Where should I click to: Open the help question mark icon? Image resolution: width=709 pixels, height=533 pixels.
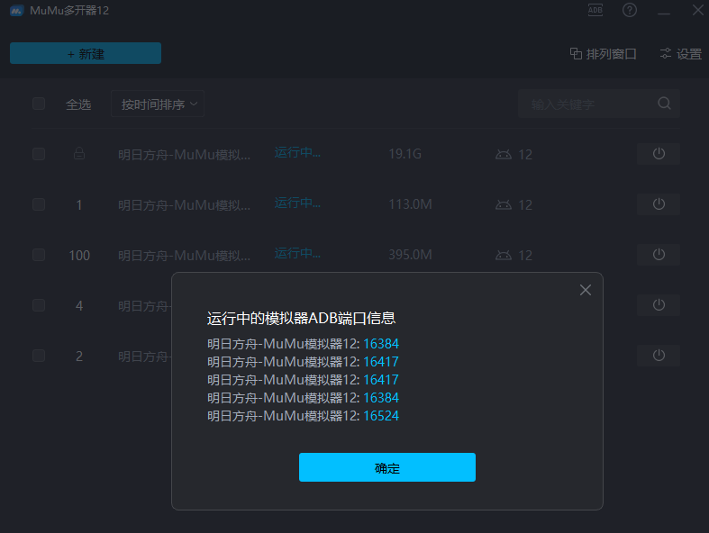(x=630, y=10)
